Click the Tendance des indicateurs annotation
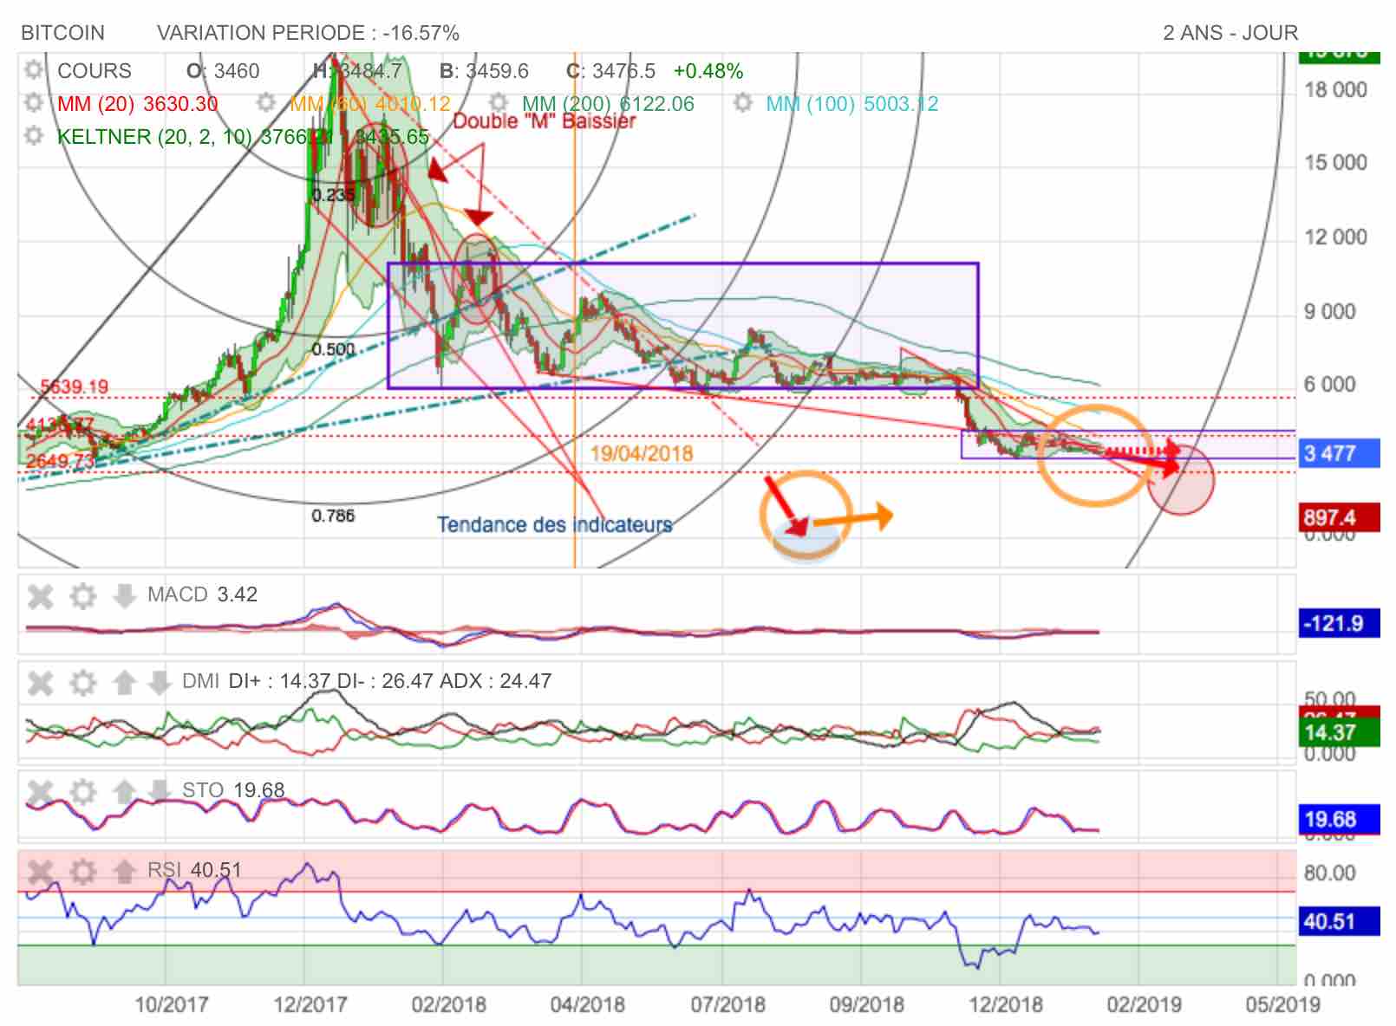 coord(555,524)
